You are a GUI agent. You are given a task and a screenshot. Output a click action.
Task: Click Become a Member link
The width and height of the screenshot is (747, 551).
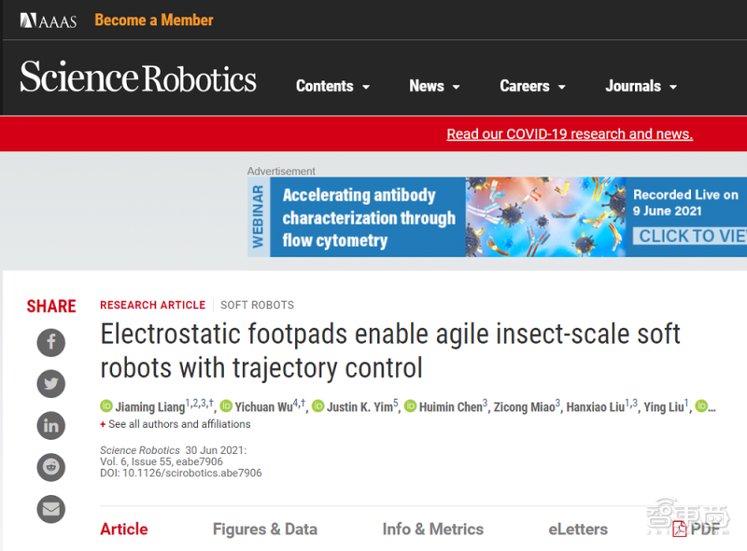[154, 20]
